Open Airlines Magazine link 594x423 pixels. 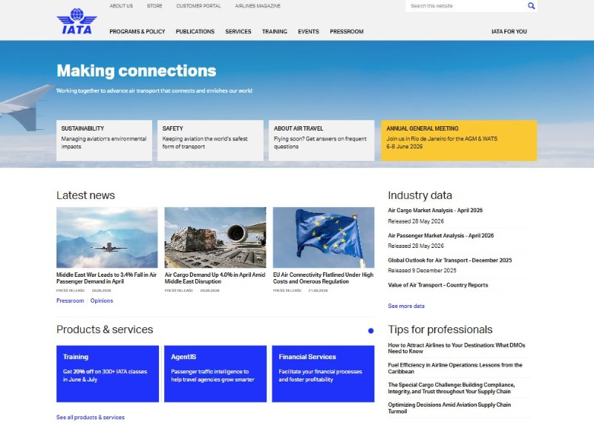click(x=258, y=6)
